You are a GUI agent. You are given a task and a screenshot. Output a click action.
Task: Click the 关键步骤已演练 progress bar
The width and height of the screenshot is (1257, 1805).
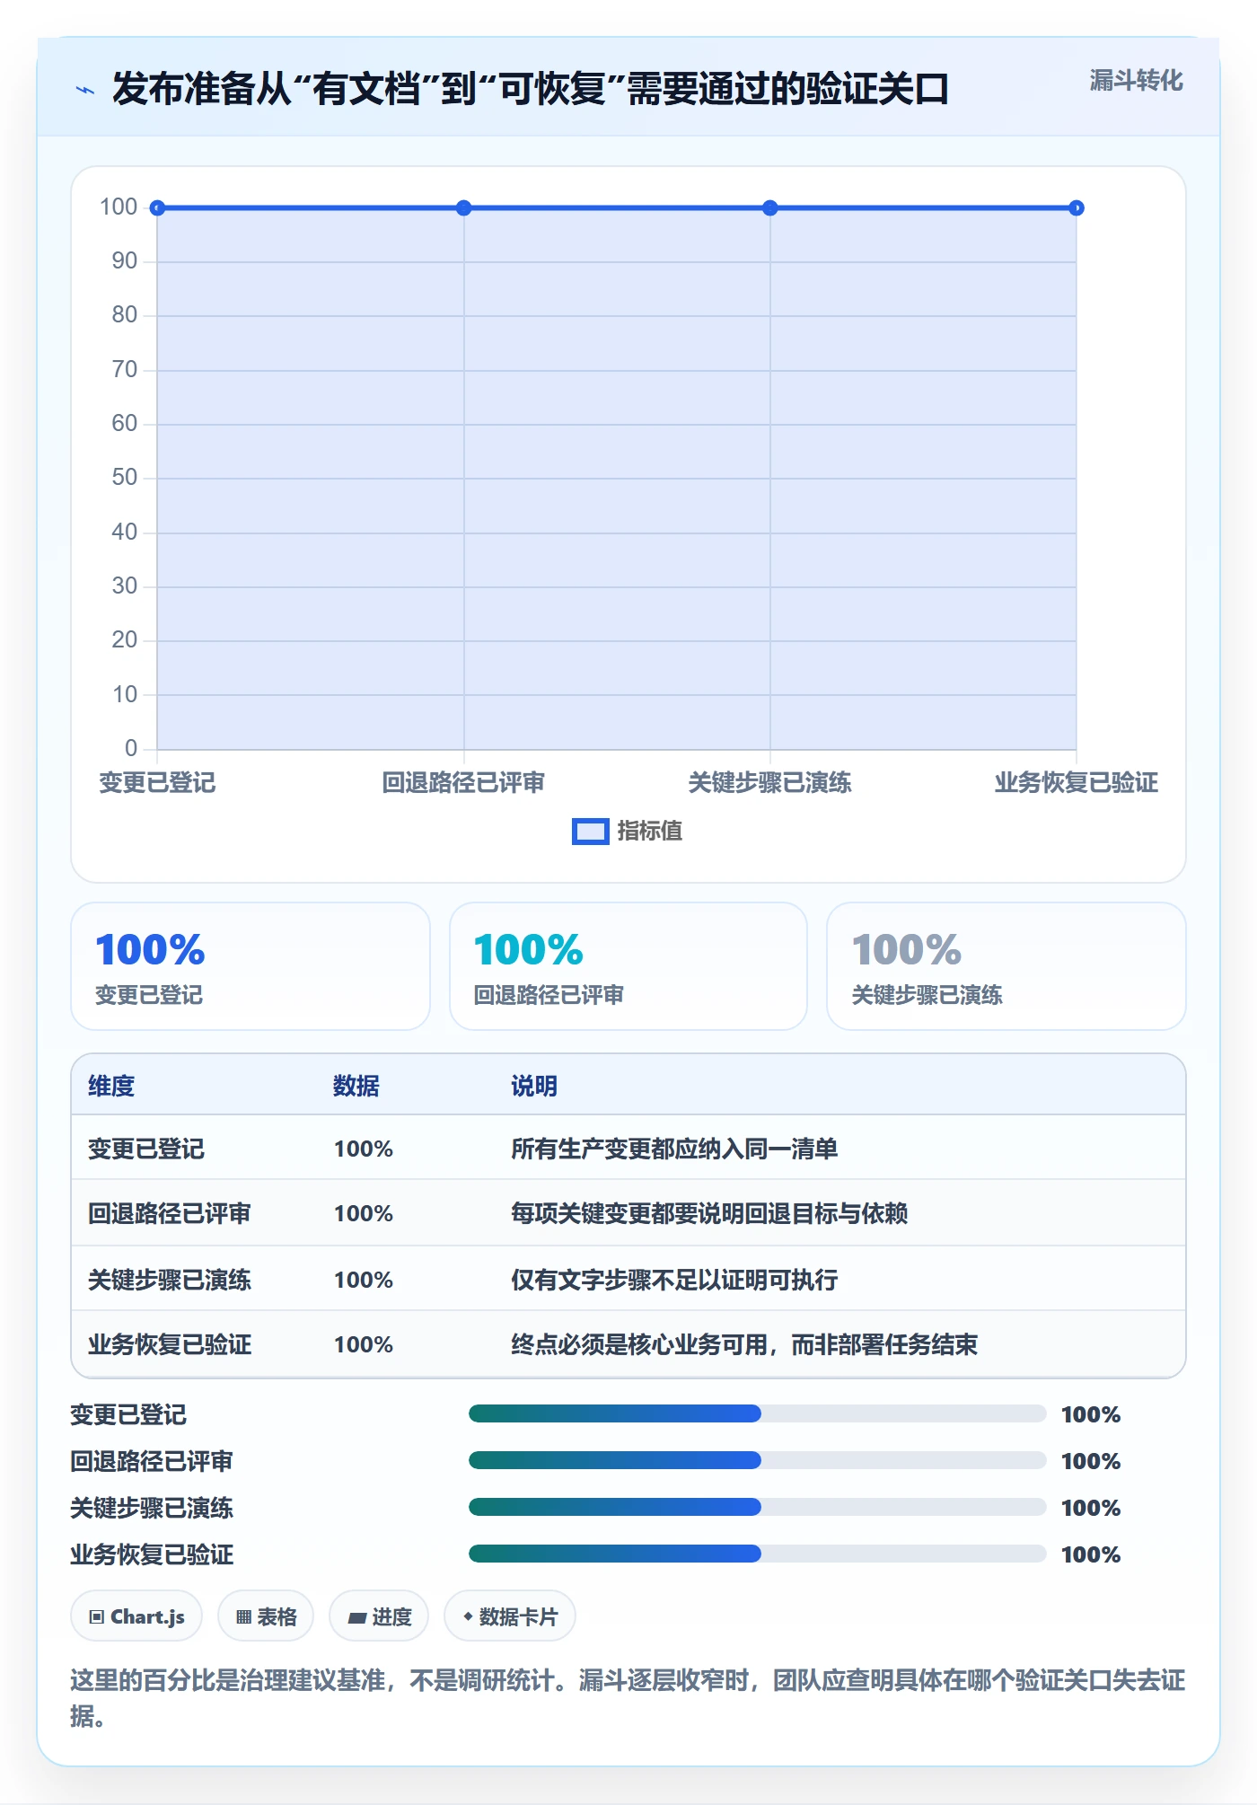point(758,1508)
